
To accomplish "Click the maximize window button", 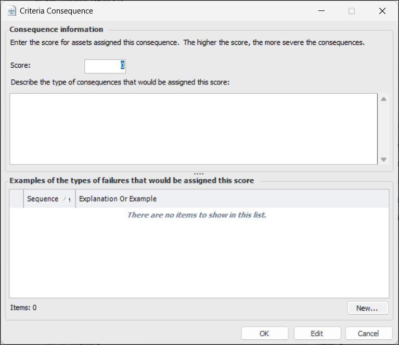I will pos(352,11).
